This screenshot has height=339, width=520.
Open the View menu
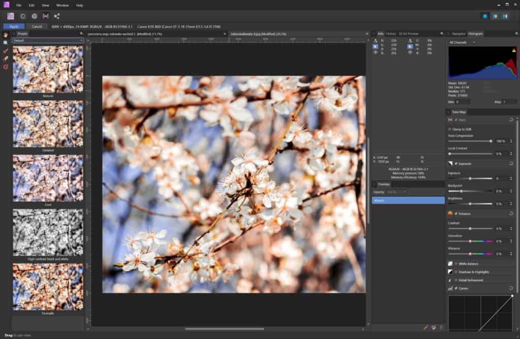click(x=45, y=5)
